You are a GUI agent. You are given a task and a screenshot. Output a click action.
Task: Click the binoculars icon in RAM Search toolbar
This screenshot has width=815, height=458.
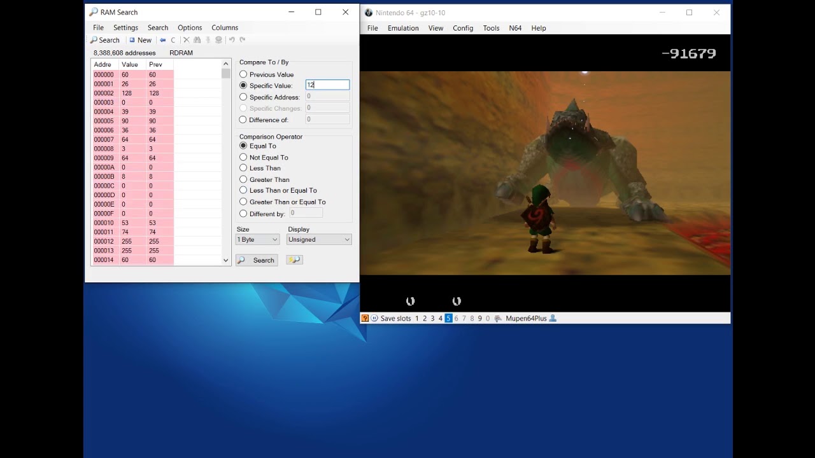click(197, 40)
